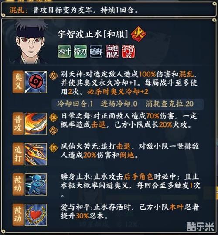
Task: Click Shisui's character portrait
Action: pos(31,43)
